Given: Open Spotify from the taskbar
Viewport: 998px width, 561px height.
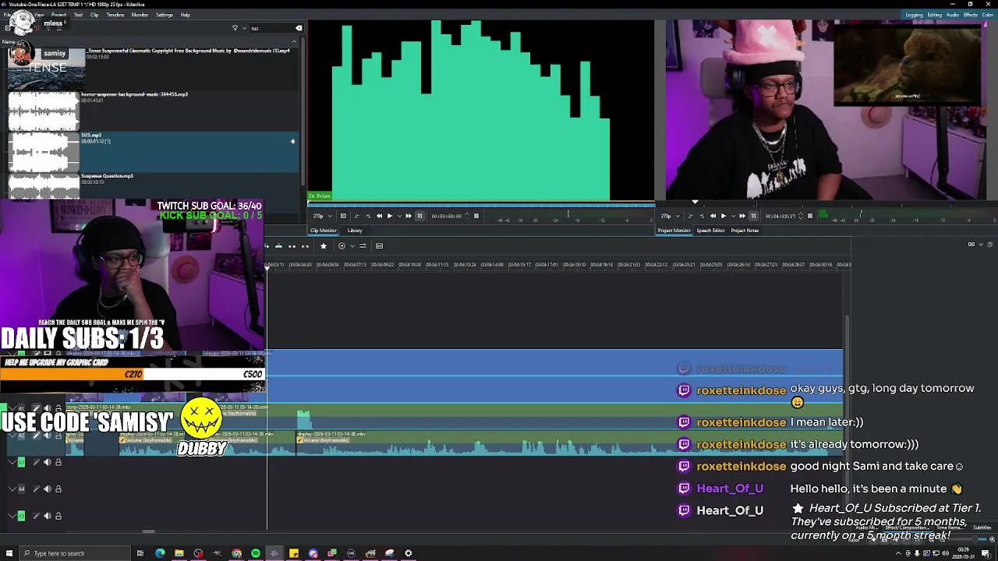Looking at the screenshot, I should [x=255, y=553].
